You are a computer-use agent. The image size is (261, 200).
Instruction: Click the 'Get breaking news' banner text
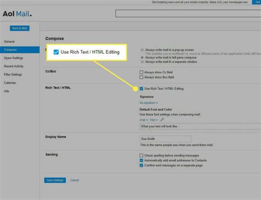(x=200, y=2)
